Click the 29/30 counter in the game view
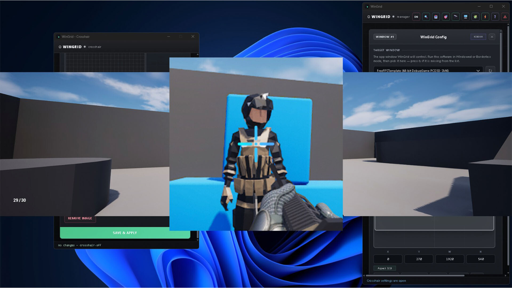Viewport: 512px width, 288px height. 20,200
